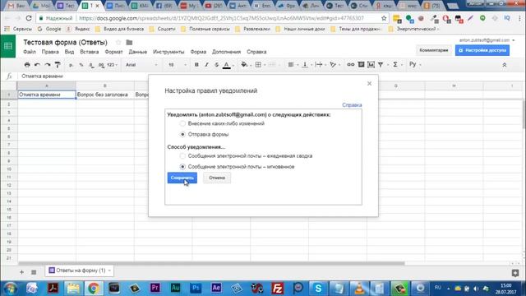Open Skype from taskbar
The image size is (526, 296).
click(x=318, y=288)
